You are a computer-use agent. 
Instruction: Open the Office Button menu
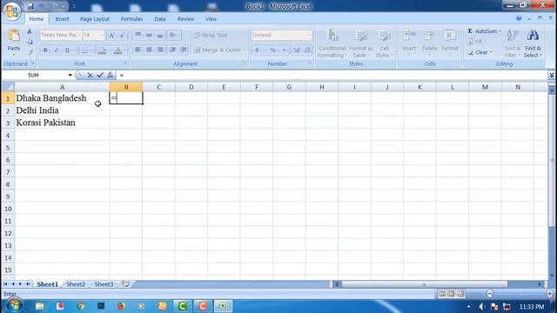(11, 11)
